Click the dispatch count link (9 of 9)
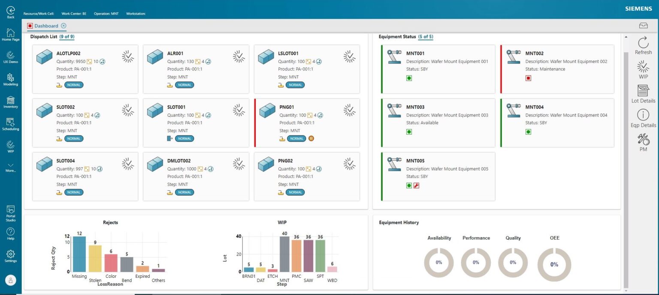The image size is (659, 295). click(x=67, y=37)
